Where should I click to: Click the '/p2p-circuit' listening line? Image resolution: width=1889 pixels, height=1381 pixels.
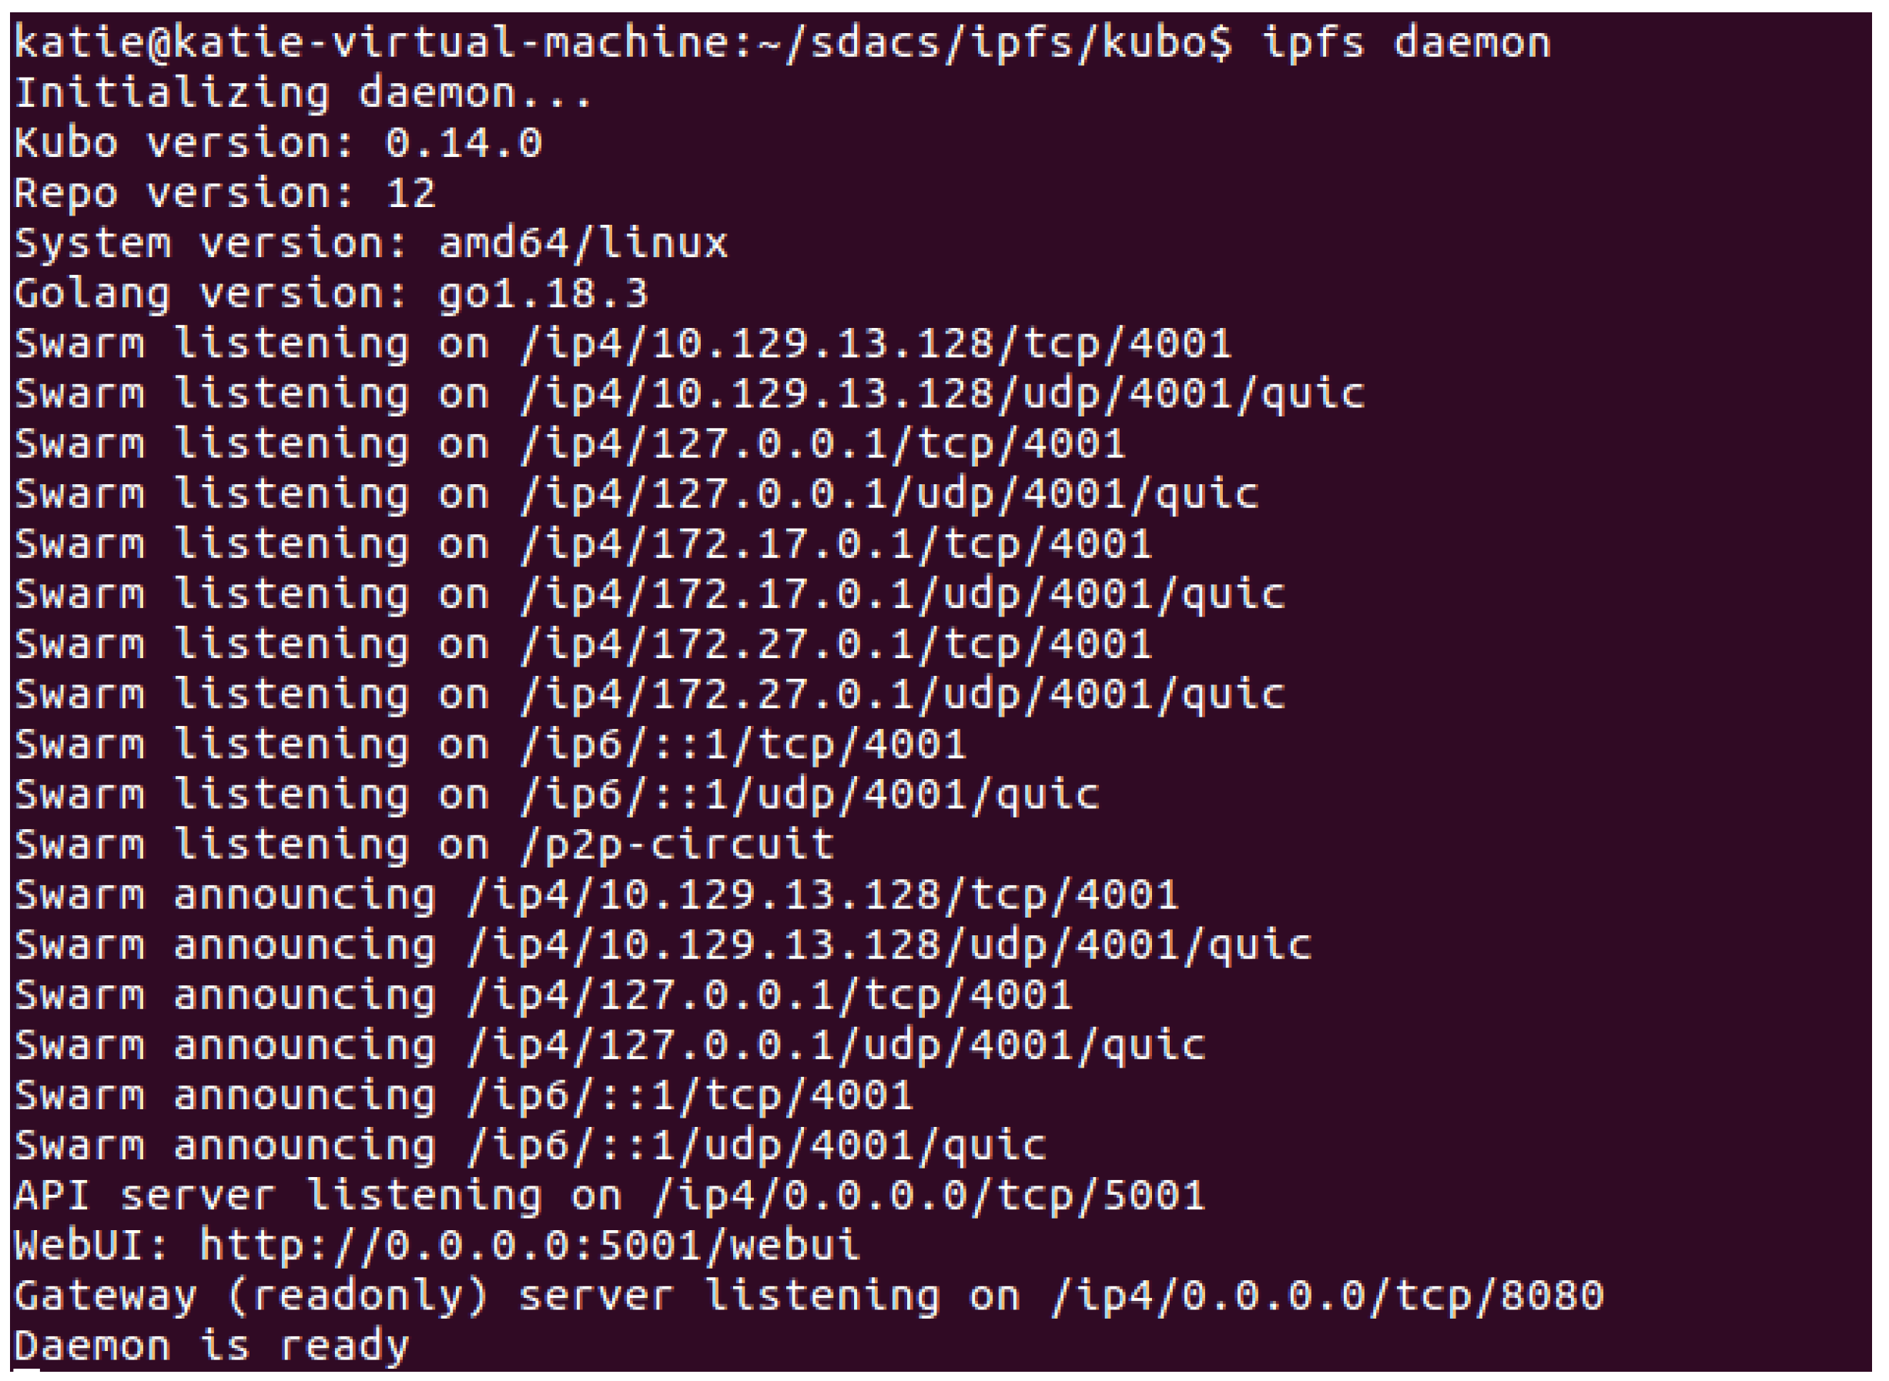click(678, 844)
